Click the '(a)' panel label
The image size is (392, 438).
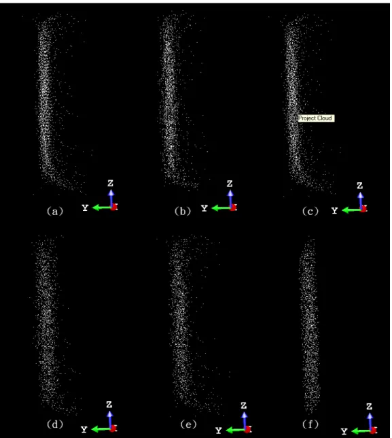(x=55, y=211)
